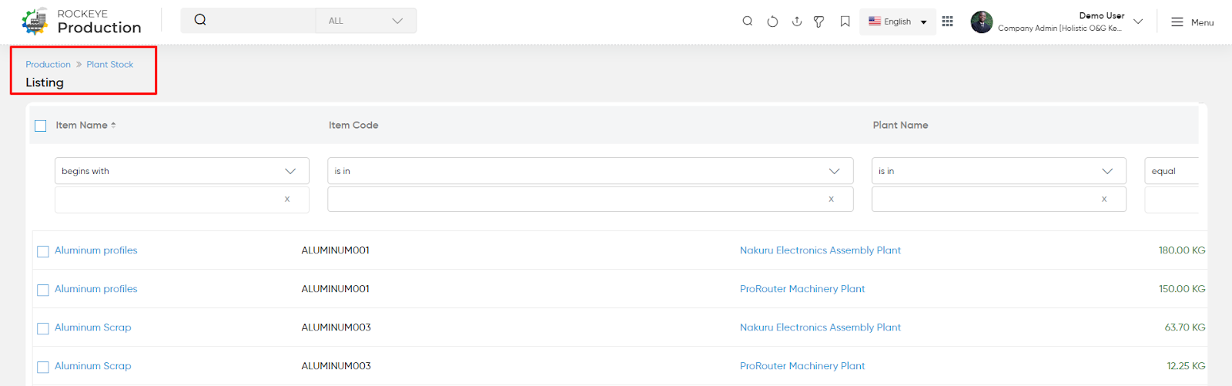
Task: Toggle the select-all checkbox beside Item Name
Action: coord(41,126)
